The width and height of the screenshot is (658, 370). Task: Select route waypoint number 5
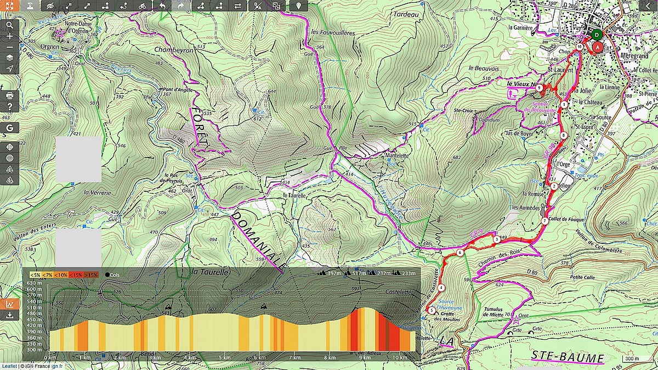(x=432, y=310)
